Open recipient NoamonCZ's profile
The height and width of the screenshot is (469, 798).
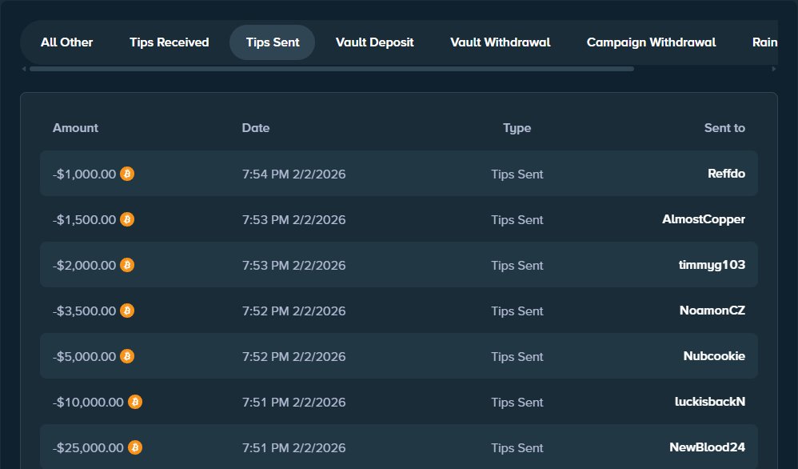712,311
